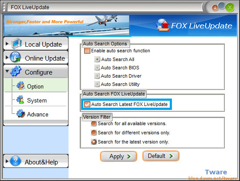Select Advance under Configure

[x=36, y=113]
